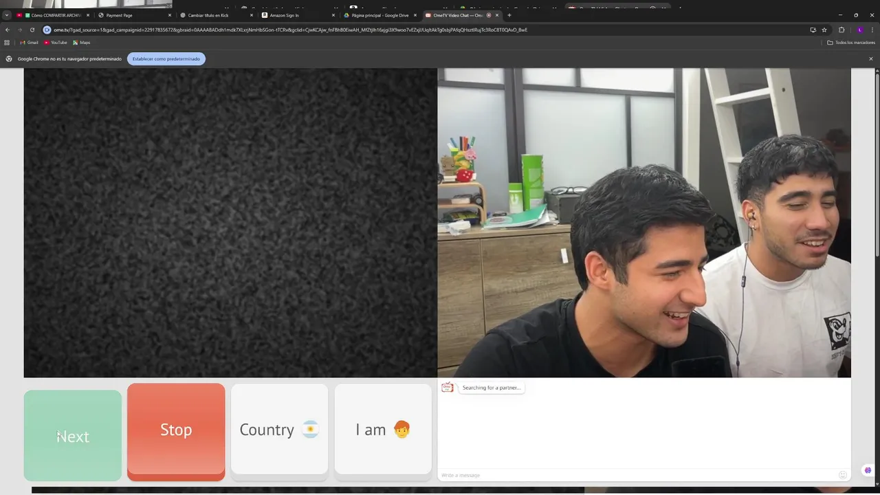Click the local webcam video preview
Viewport: 880px width, 495px height.
point(644,222)
